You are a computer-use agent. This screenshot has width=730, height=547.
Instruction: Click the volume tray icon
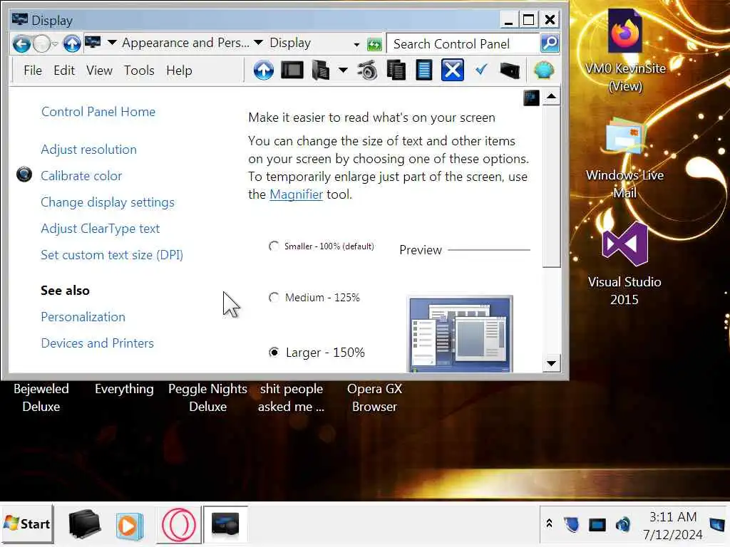pos(623,525)
